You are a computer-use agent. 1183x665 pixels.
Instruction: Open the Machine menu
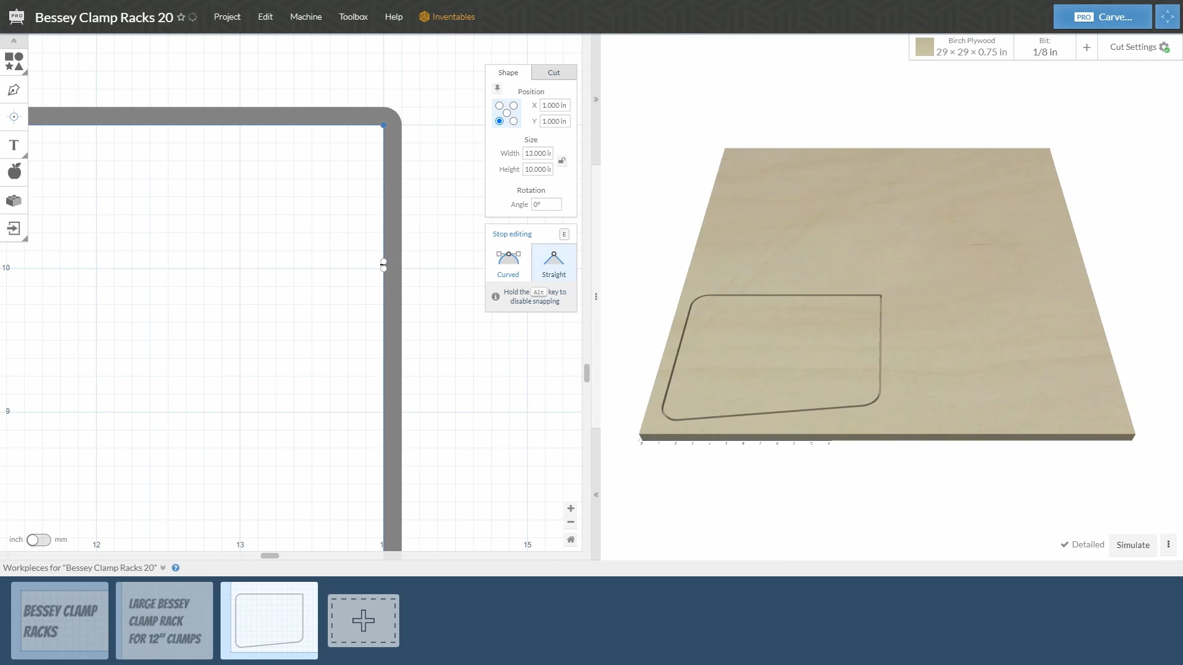click(306, 17)
